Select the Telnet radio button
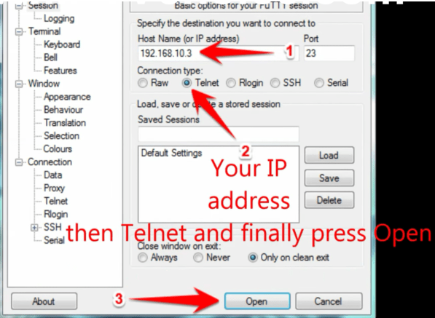This screenshot has width=435, height=318. (x=187, y=82)
